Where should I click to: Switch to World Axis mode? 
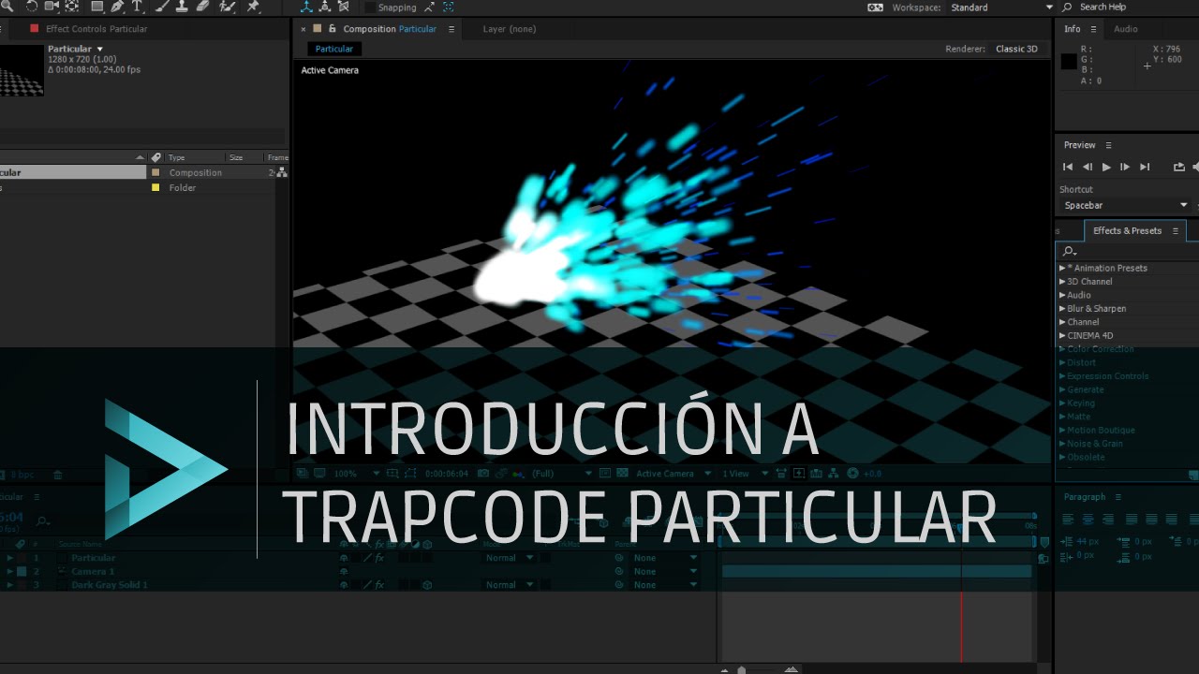[324, 7]
